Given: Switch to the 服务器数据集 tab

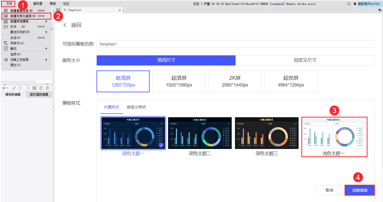Looking at the screenshot, I should [39, 95].
